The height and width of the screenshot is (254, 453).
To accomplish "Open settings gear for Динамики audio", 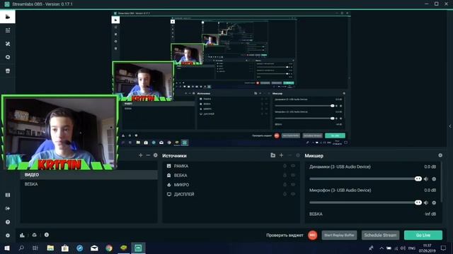I will (x=434, y=179).
